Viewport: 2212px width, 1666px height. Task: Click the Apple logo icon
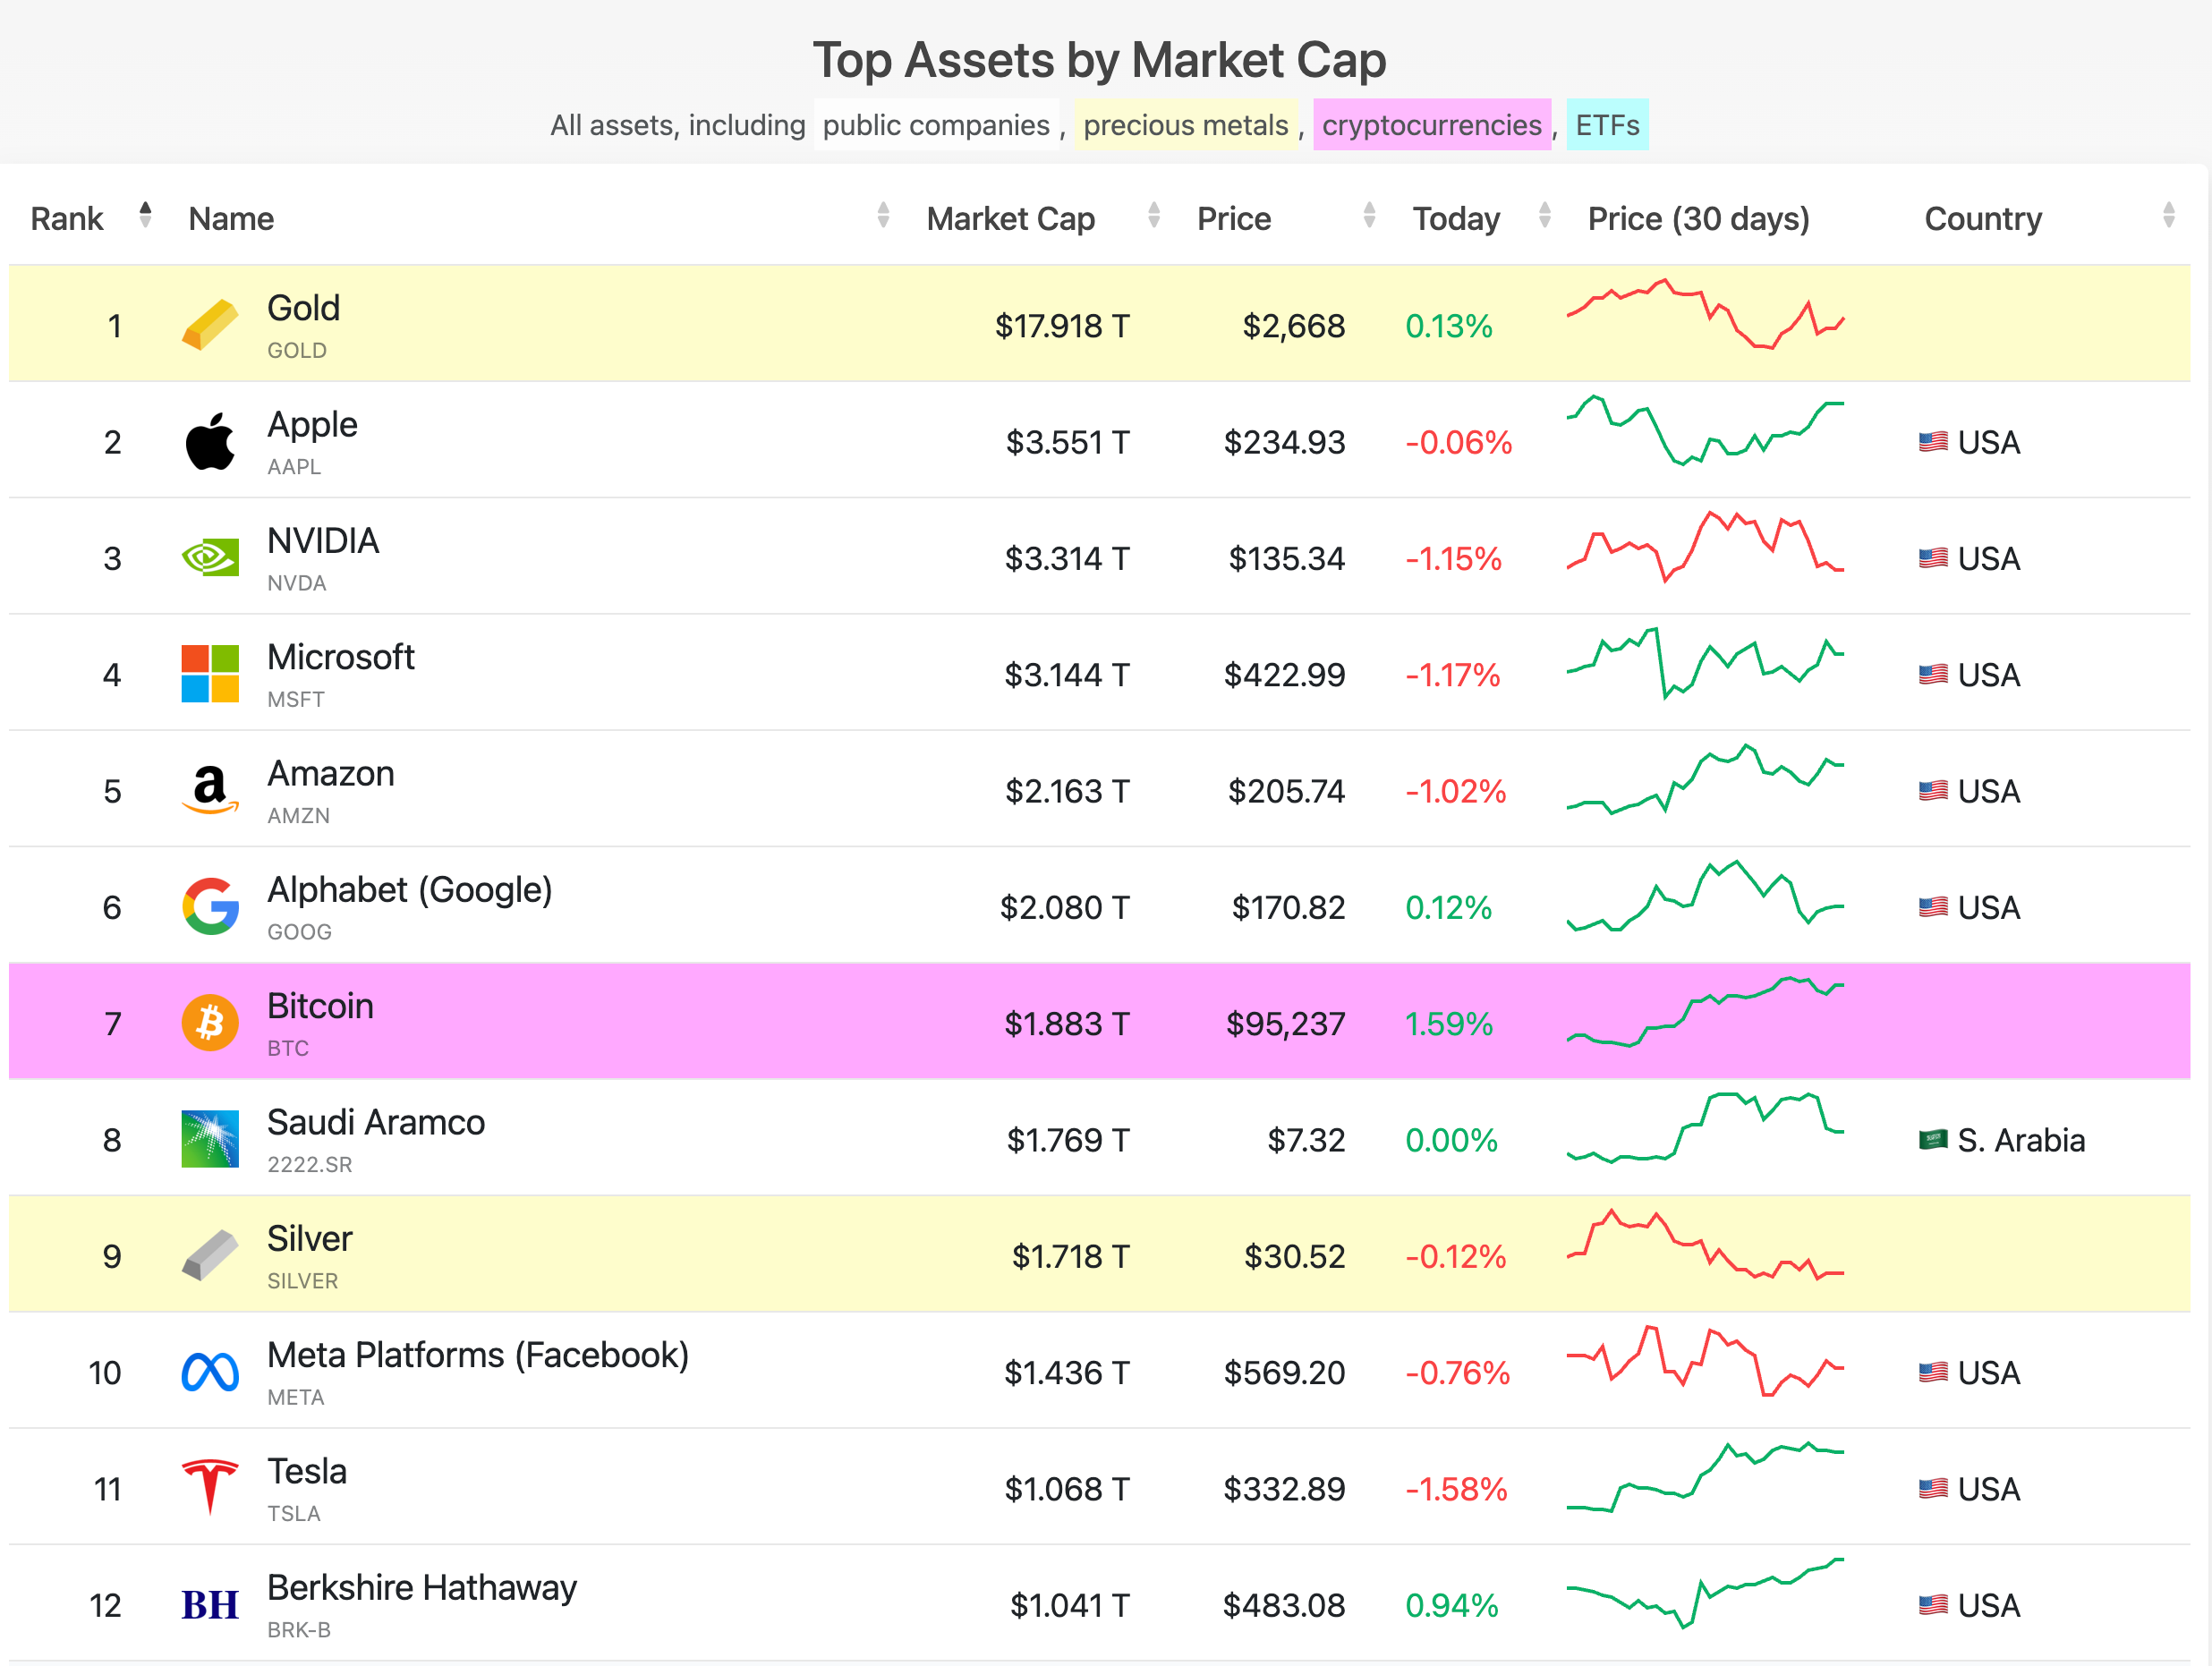[210, 441]
